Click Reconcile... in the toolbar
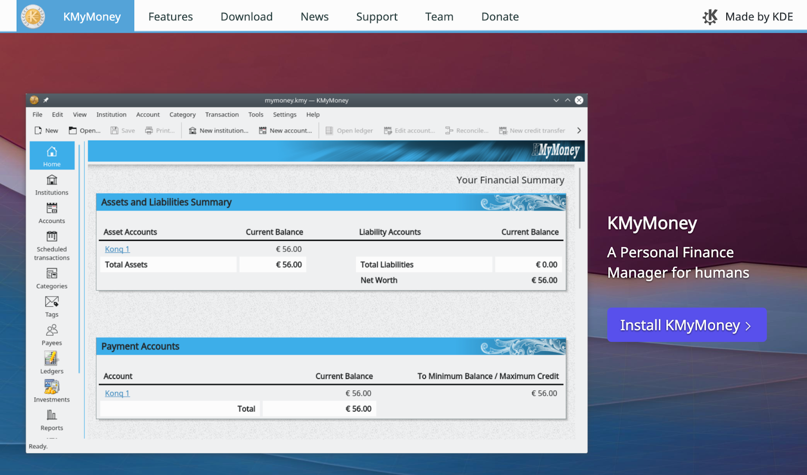 pyautogui.click(x=467, y=130)
